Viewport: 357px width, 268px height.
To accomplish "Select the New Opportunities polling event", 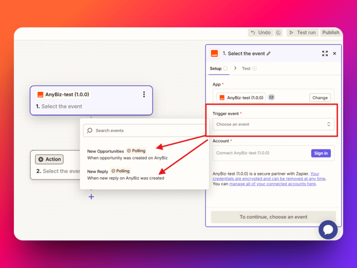I will 127,154.
